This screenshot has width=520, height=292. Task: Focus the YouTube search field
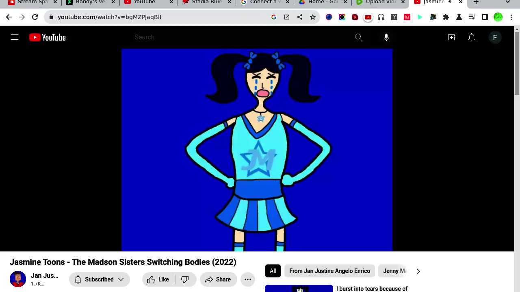click(x=240, y=37)
